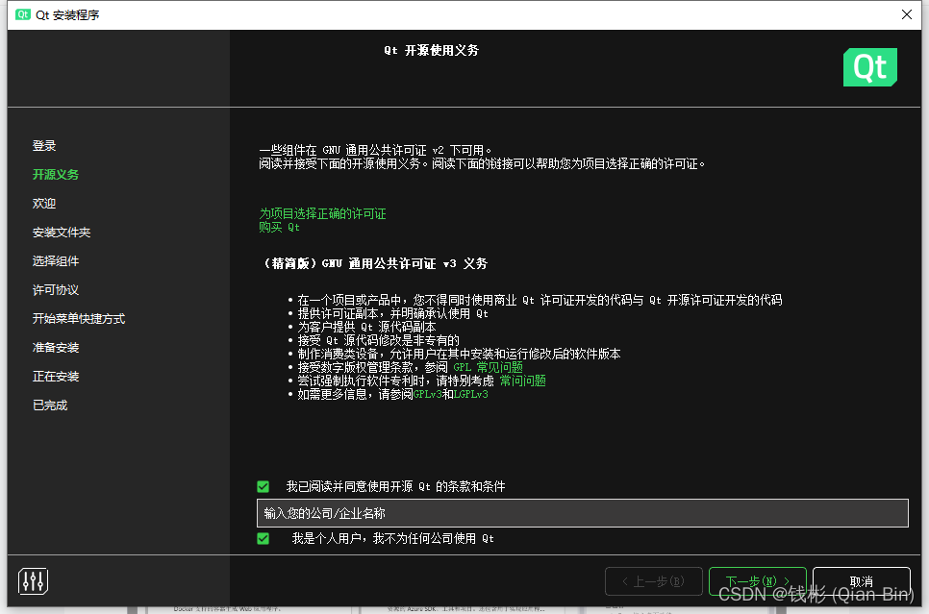Viewport: 929px width, 614px height.
Task: Select 正在安装 step in sidebar
Action: click(56, 377)
